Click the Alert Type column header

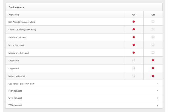click(14, 15)
